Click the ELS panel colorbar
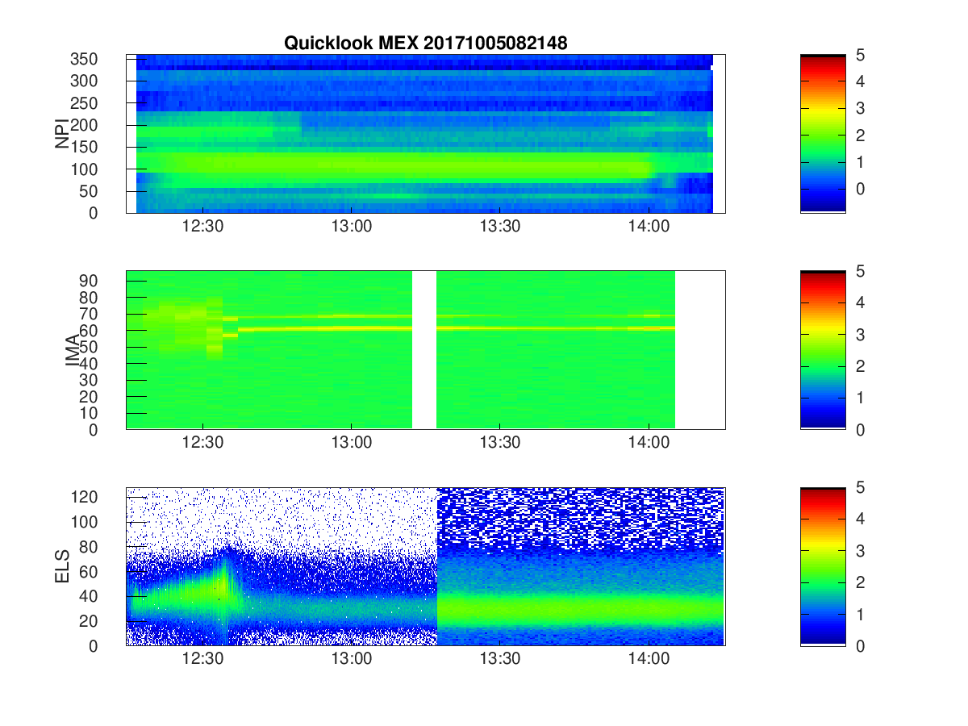The height and width of the screenshot is (726, 968). (823, 566)
